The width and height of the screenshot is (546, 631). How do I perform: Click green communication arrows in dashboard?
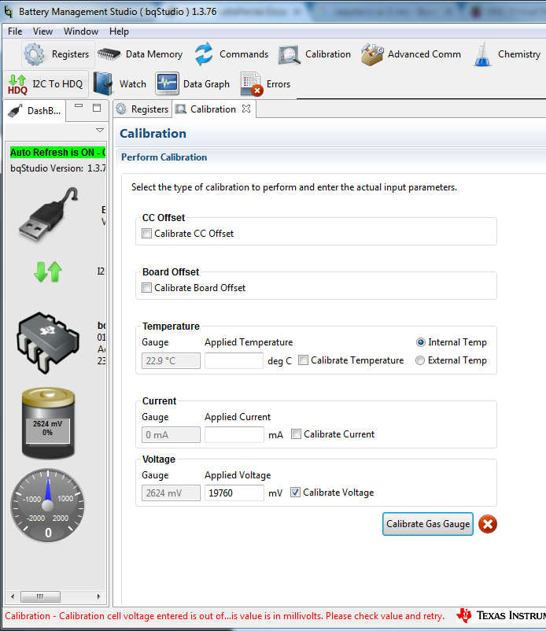[x=48, y=271]
